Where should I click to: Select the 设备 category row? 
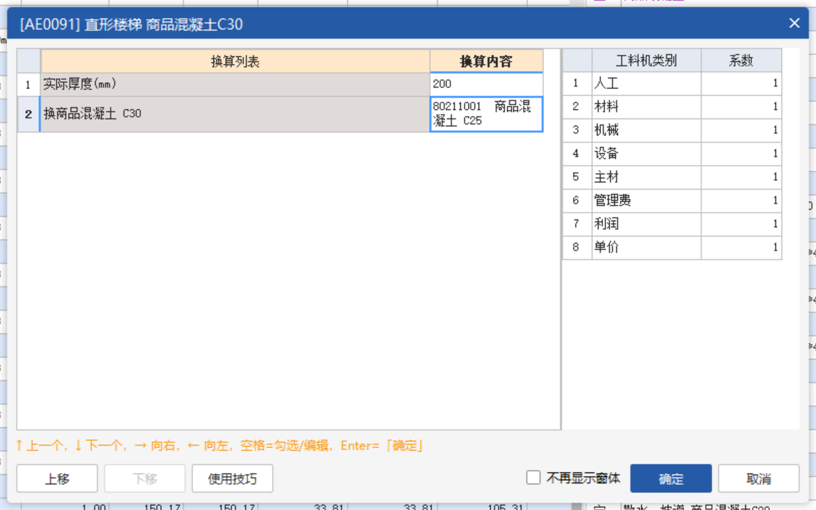tap(646, 154)
